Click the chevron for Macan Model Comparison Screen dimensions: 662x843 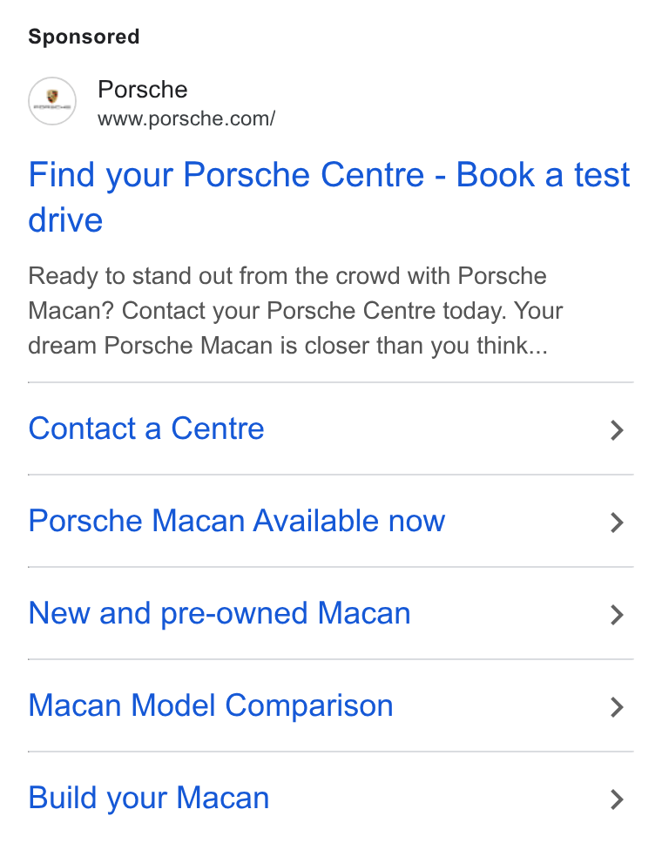pyautogui.click(x=617, y=707)
